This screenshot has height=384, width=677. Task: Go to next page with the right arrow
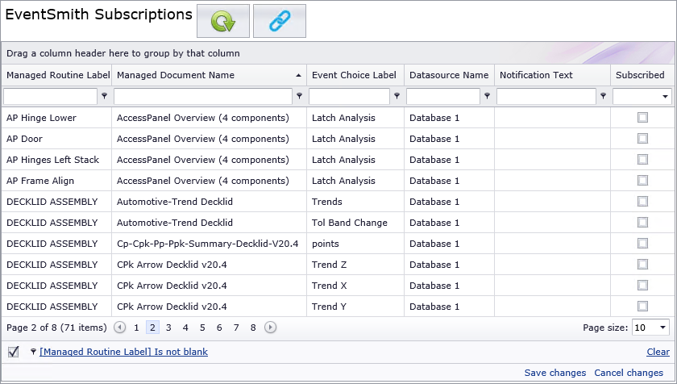[270, 328]
